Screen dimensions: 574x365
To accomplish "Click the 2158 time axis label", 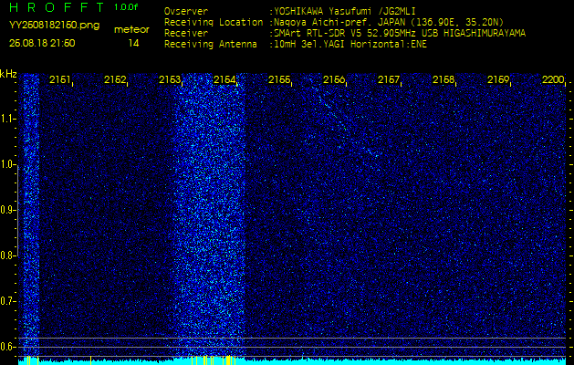I will pos(444,79).
